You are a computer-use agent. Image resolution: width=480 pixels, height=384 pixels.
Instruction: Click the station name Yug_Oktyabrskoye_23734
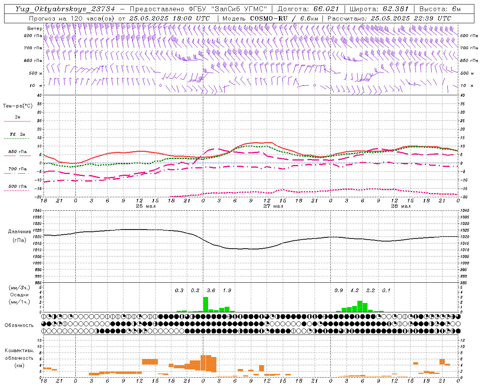pos(65,9)
